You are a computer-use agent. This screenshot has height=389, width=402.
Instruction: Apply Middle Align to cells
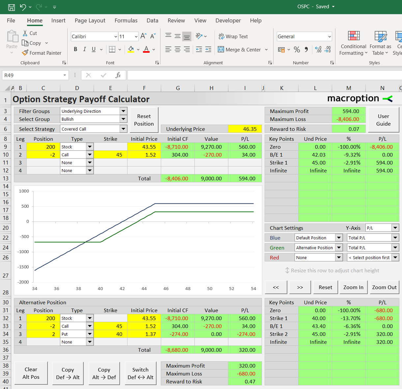point(178,36)
